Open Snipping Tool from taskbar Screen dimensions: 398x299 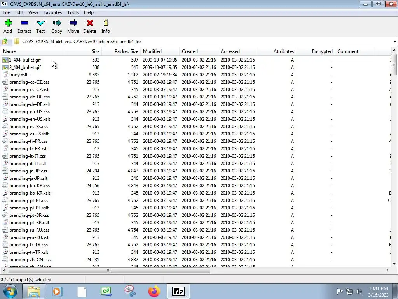pos(130,291)
